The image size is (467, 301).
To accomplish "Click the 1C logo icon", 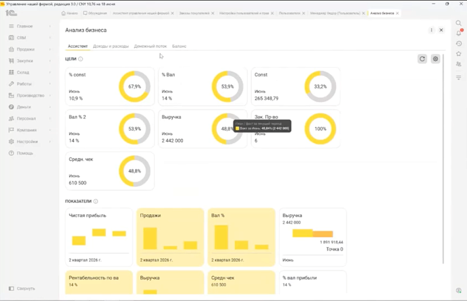I will [x=11, y=13].
